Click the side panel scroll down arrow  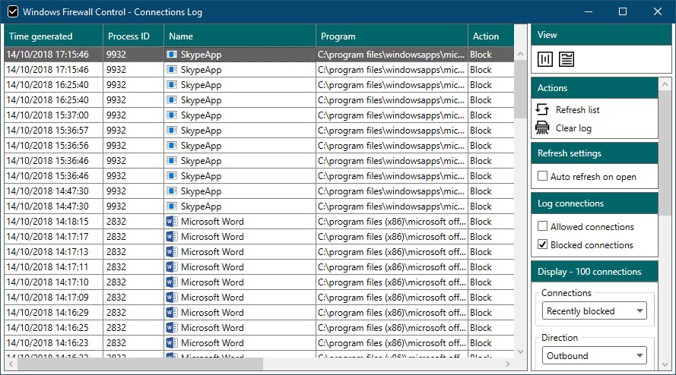pos(665,364)
